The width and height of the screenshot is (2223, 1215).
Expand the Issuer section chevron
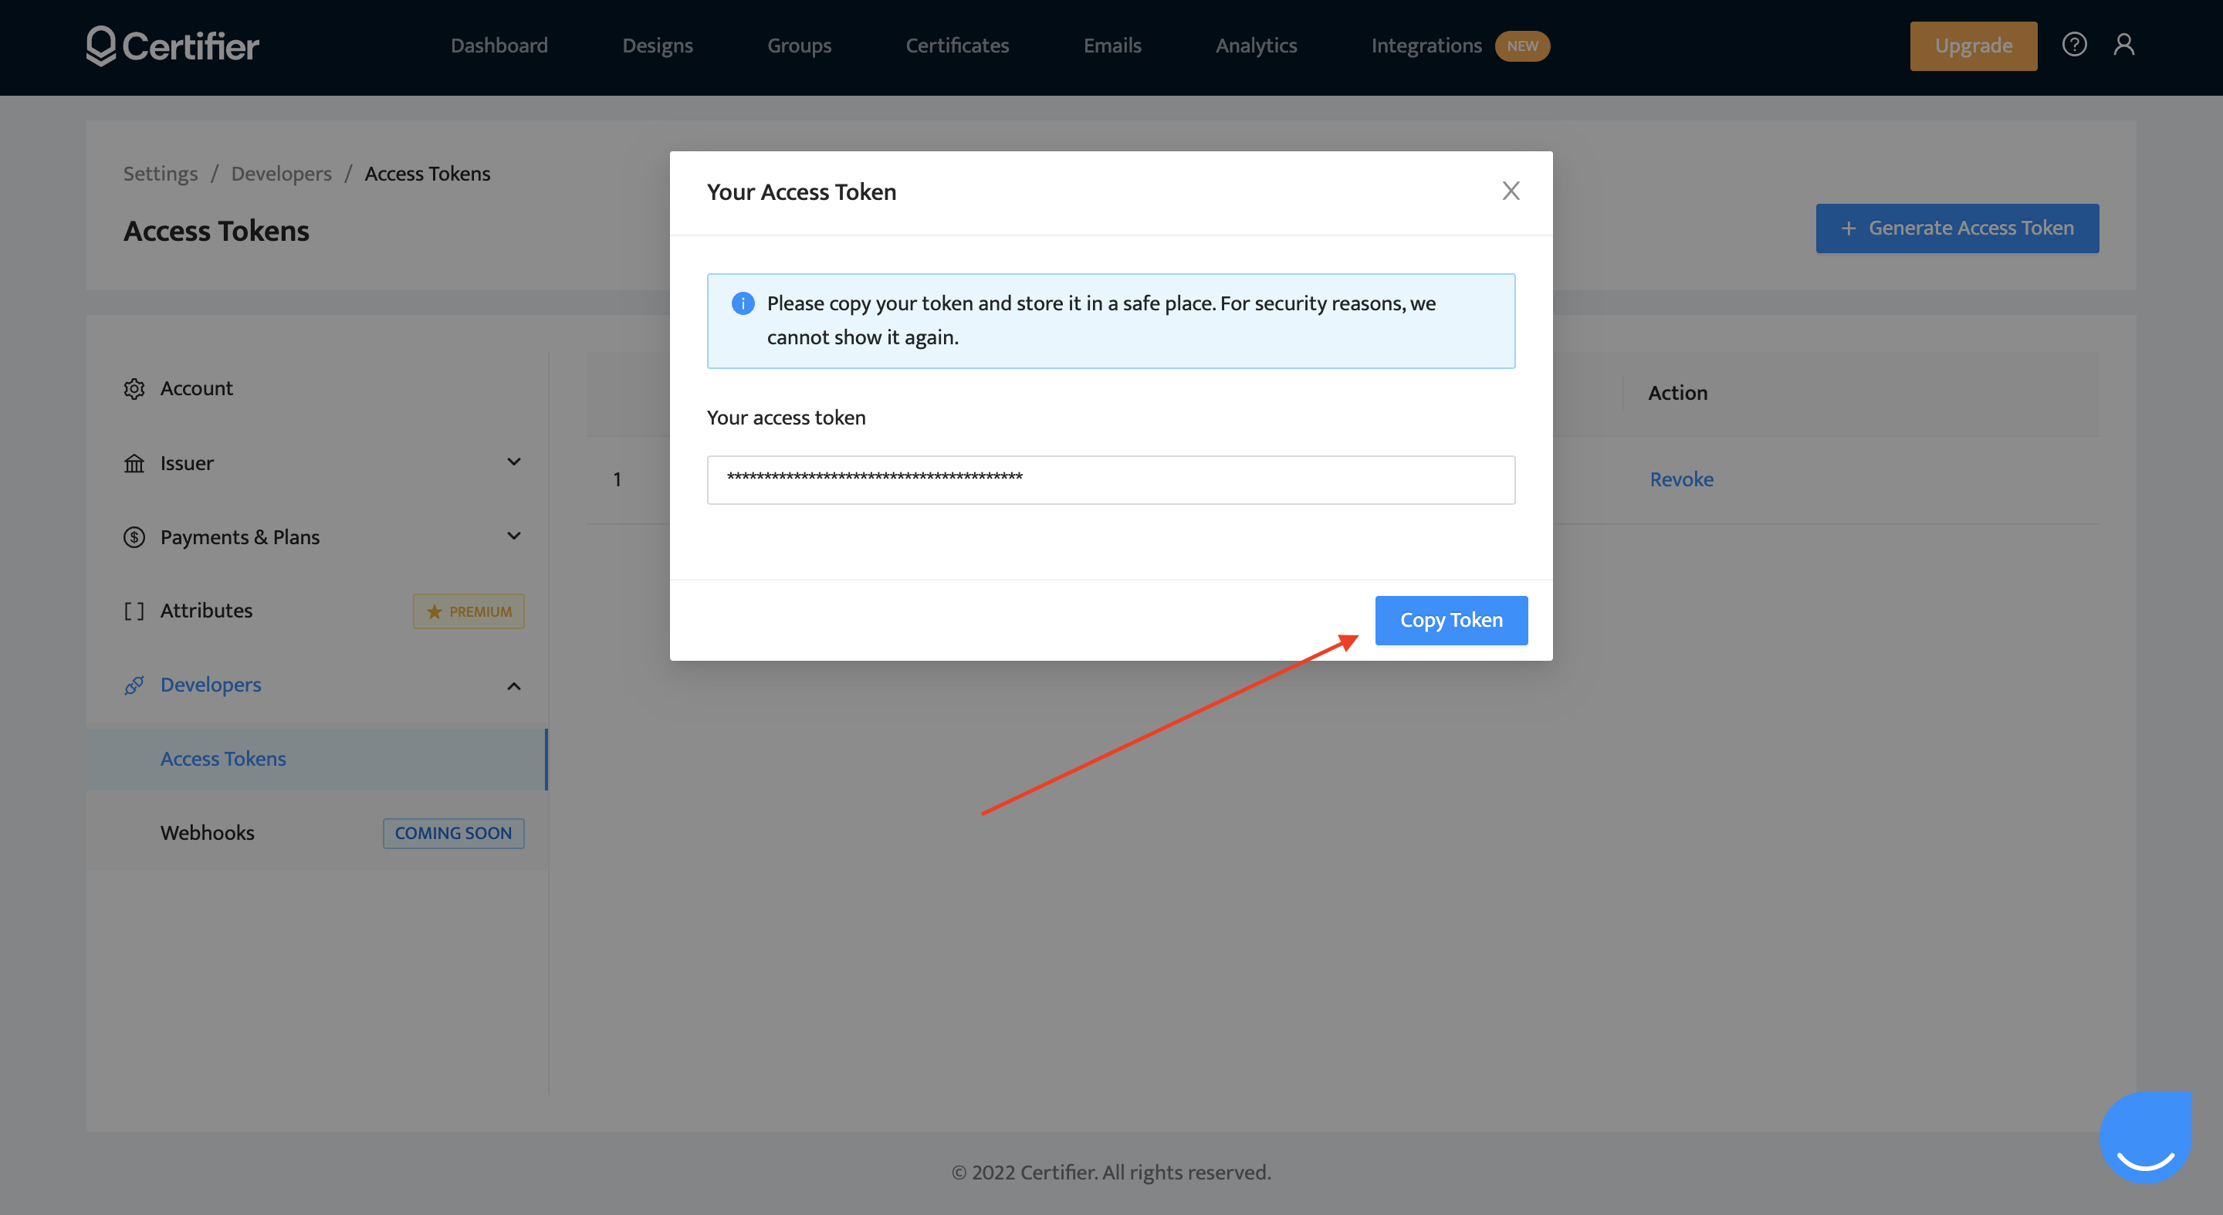click(513, 462)
